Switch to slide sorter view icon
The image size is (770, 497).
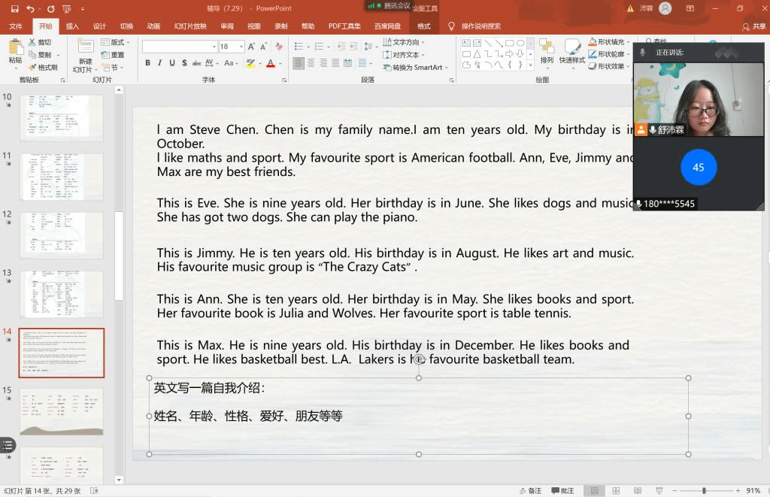click(x=614, y=491)
